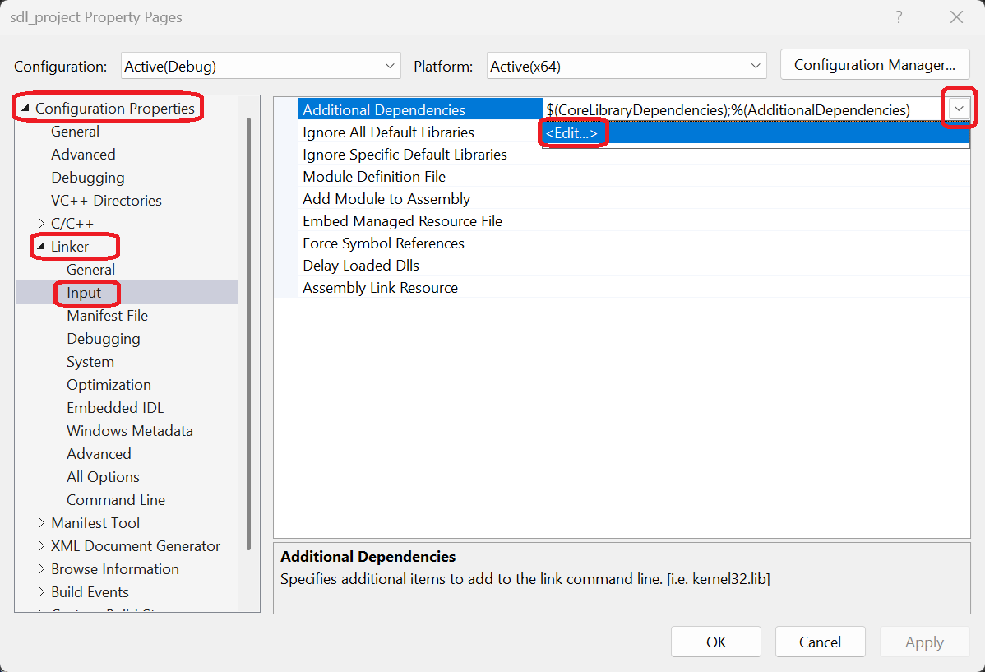Expand the Build Events node
985x672 pixels.
[x=42, y=592]
